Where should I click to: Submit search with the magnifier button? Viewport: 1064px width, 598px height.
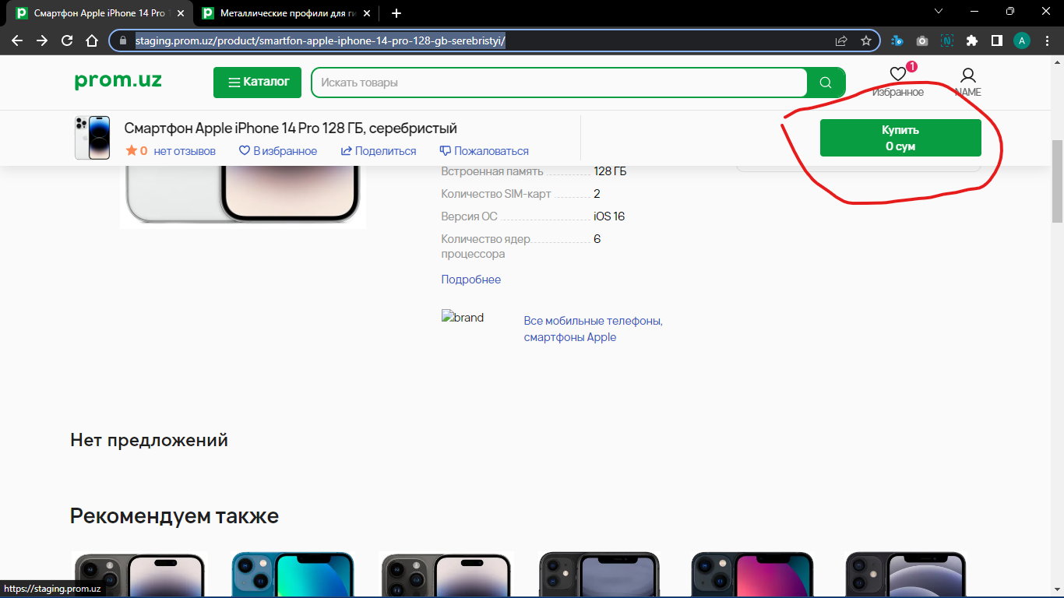[826, 83]
